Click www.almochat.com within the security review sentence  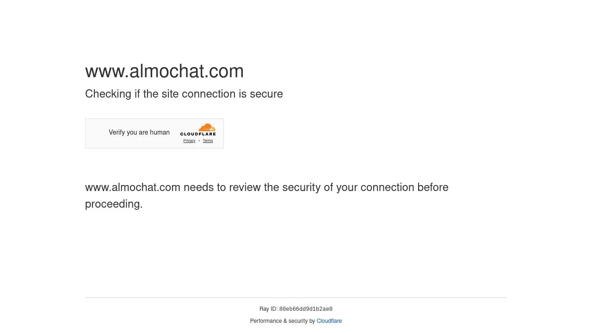(x=132, y=187)
